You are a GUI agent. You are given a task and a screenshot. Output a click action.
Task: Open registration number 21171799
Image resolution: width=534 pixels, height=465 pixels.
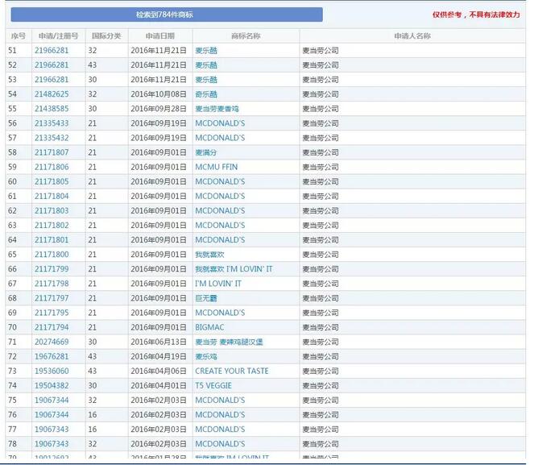(52, 269)
